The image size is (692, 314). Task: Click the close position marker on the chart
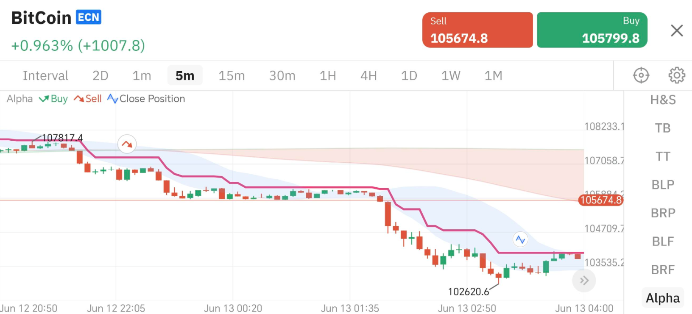click(520, 239)
